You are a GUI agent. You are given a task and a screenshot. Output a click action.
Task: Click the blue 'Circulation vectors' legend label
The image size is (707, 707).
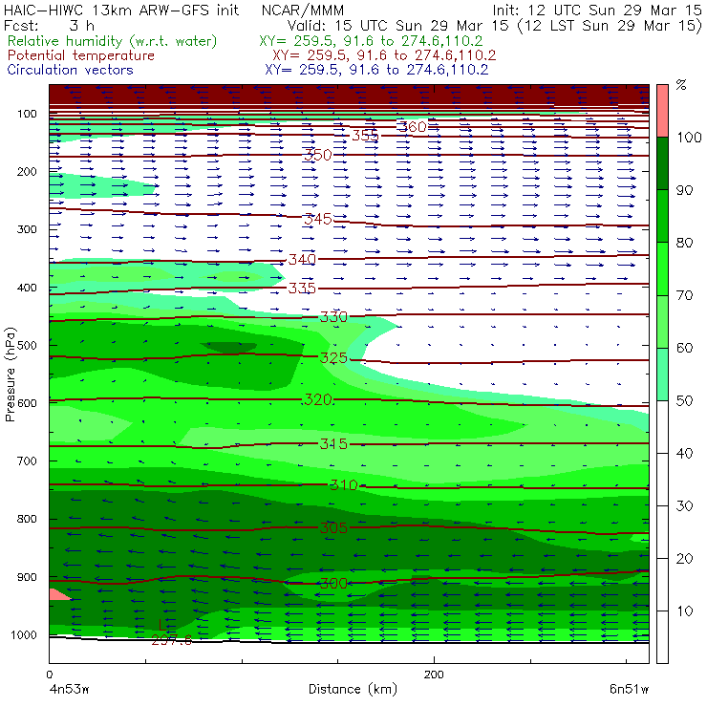pos(71,70)
